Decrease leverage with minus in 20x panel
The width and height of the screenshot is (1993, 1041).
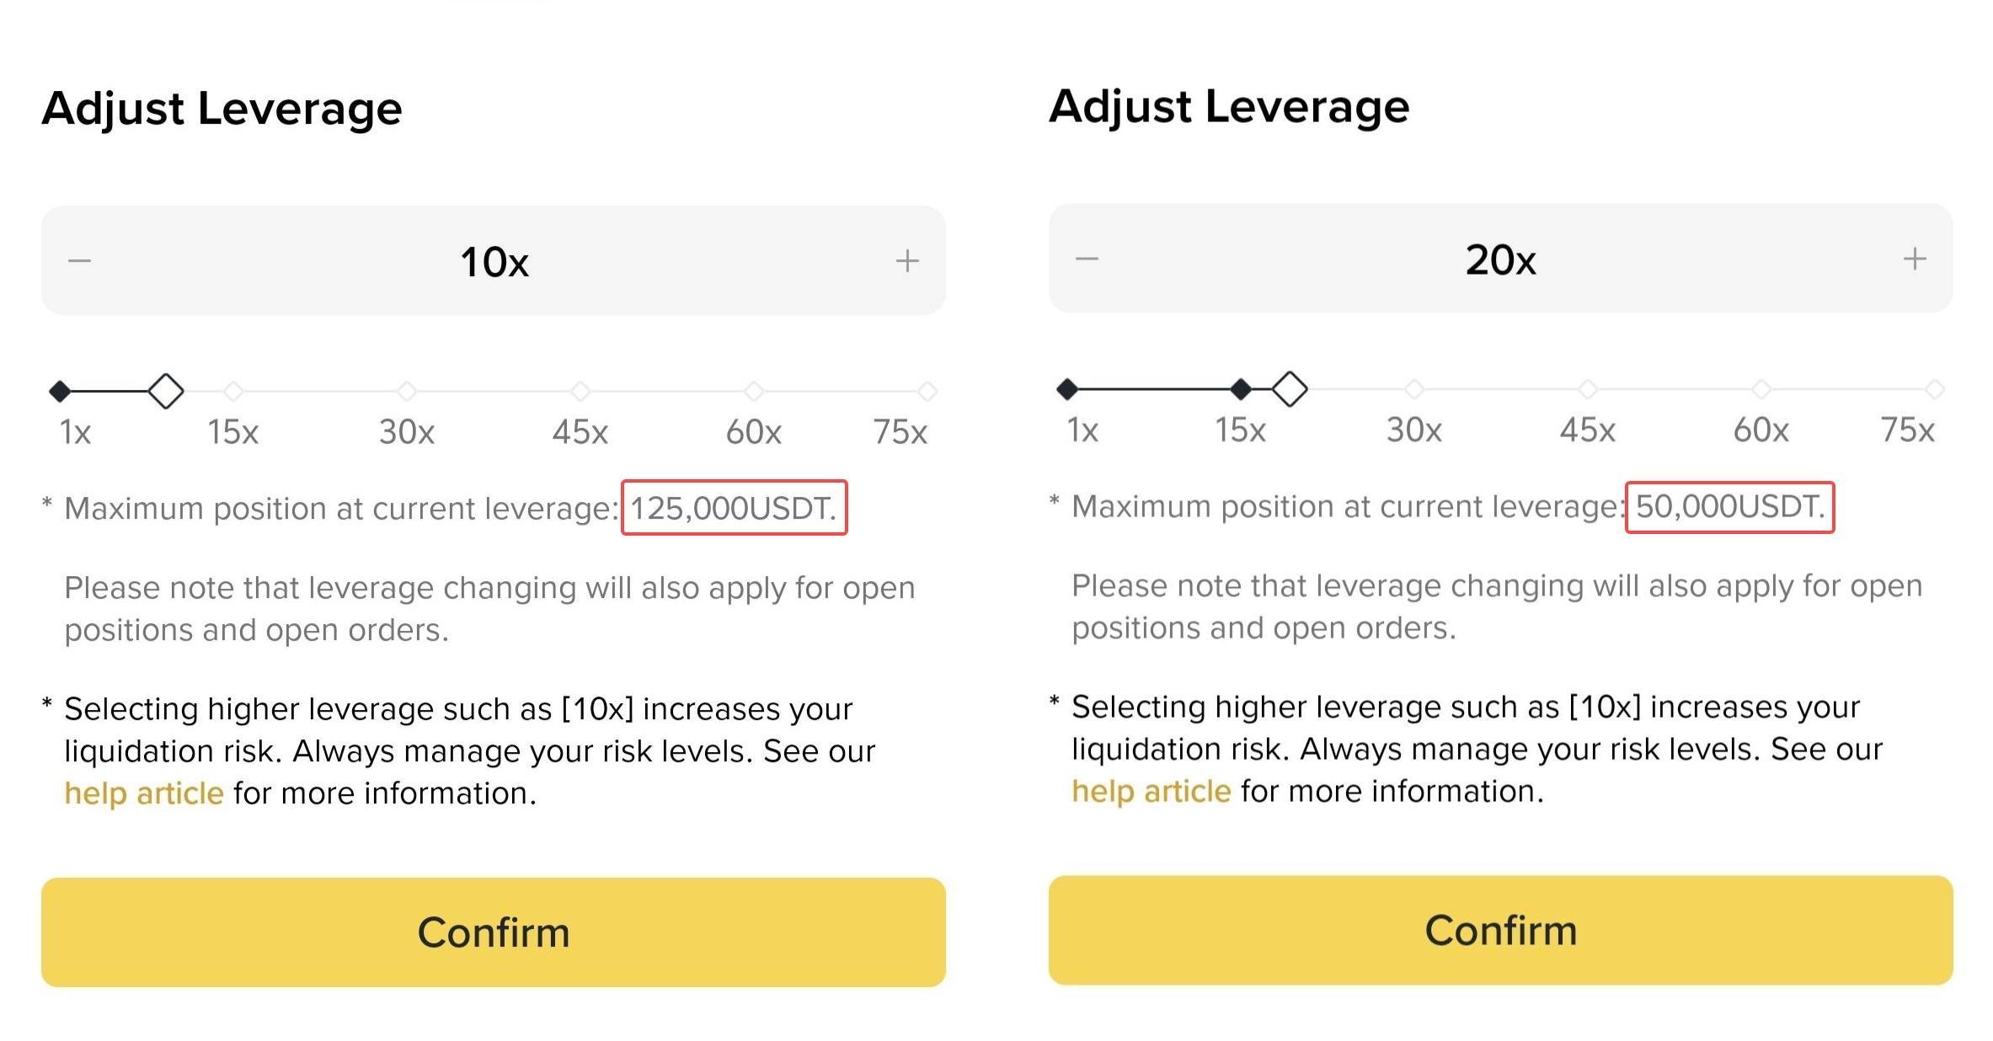pyautogui.click(x=1087, y=259)
